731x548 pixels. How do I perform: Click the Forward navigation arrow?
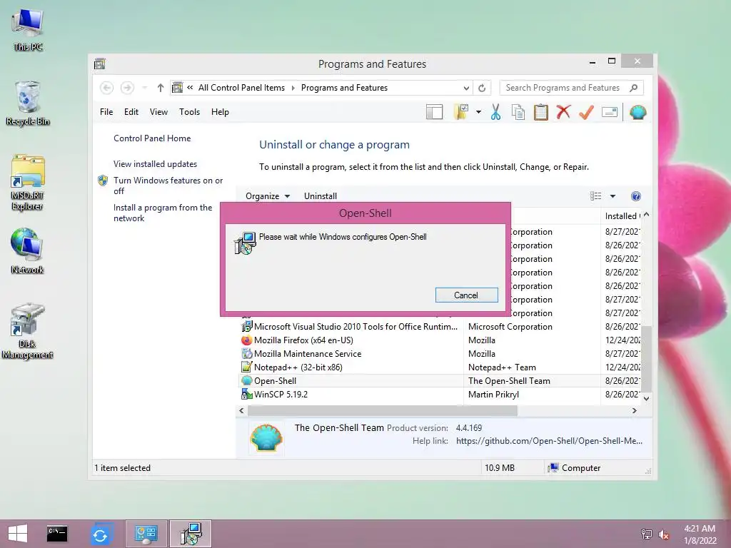(127, 88)
